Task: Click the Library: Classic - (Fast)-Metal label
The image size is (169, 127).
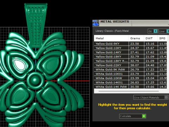Action: (x=112, y=31)
